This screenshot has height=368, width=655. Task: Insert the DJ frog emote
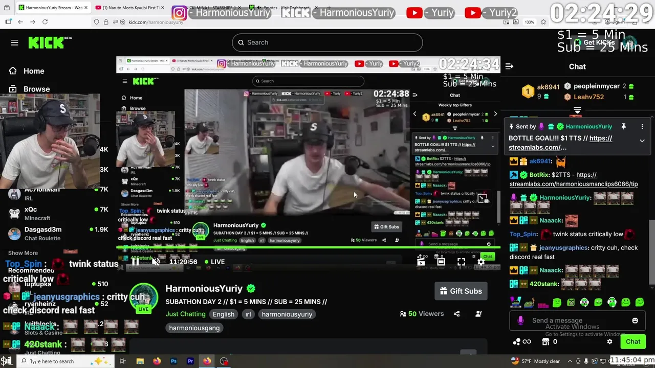[516, 303]
